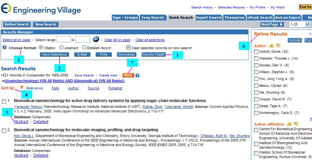Click the New Search button
Image resolution: width=312 pixels, height=160 pixels.
pos(46,24)
